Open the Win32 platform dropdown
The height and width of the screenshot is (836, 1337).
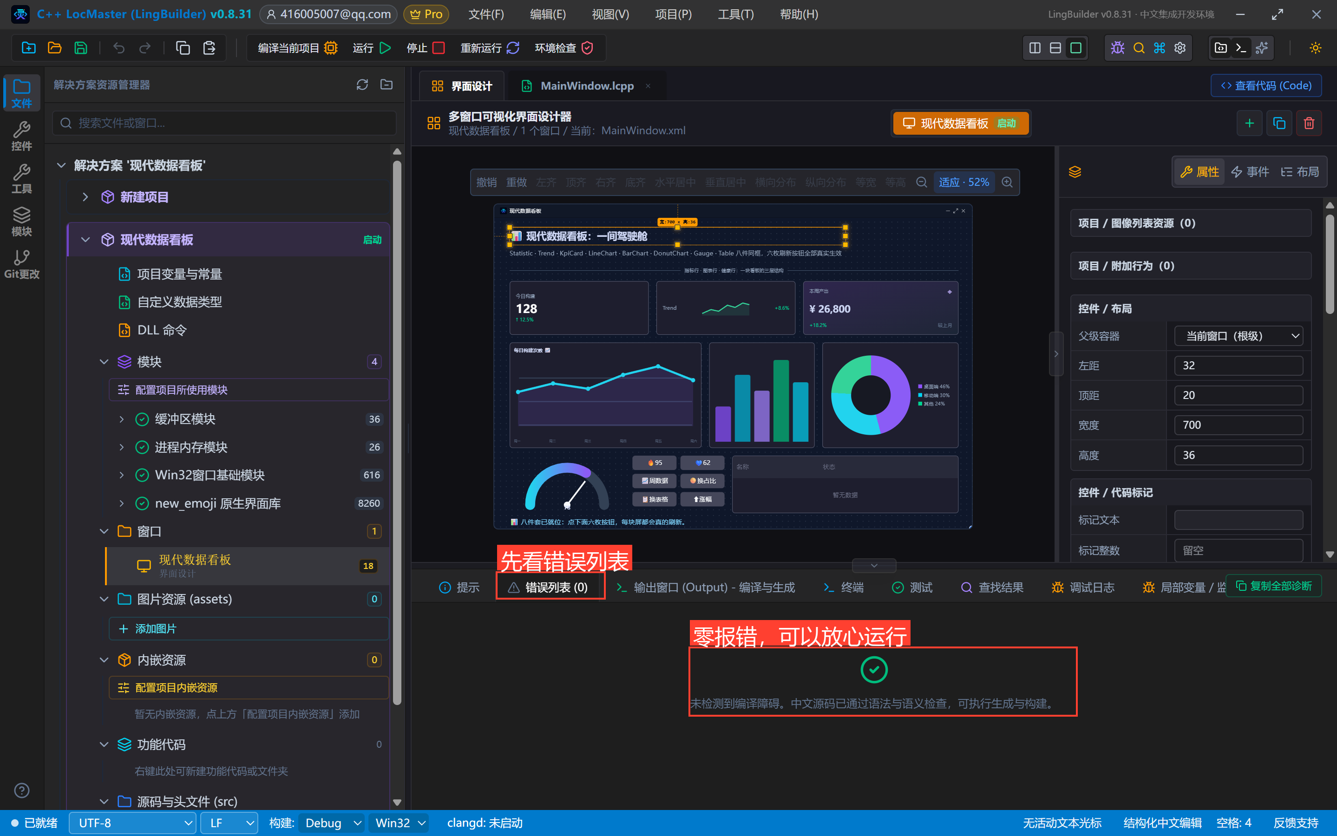(399, 823)
